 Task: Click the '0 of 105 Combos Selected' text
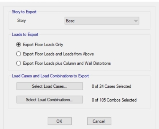[x=114, y=100]
